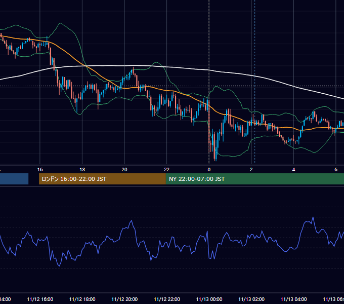Click the "11/13 00:00" date label on bottom axis

(209, 299)
